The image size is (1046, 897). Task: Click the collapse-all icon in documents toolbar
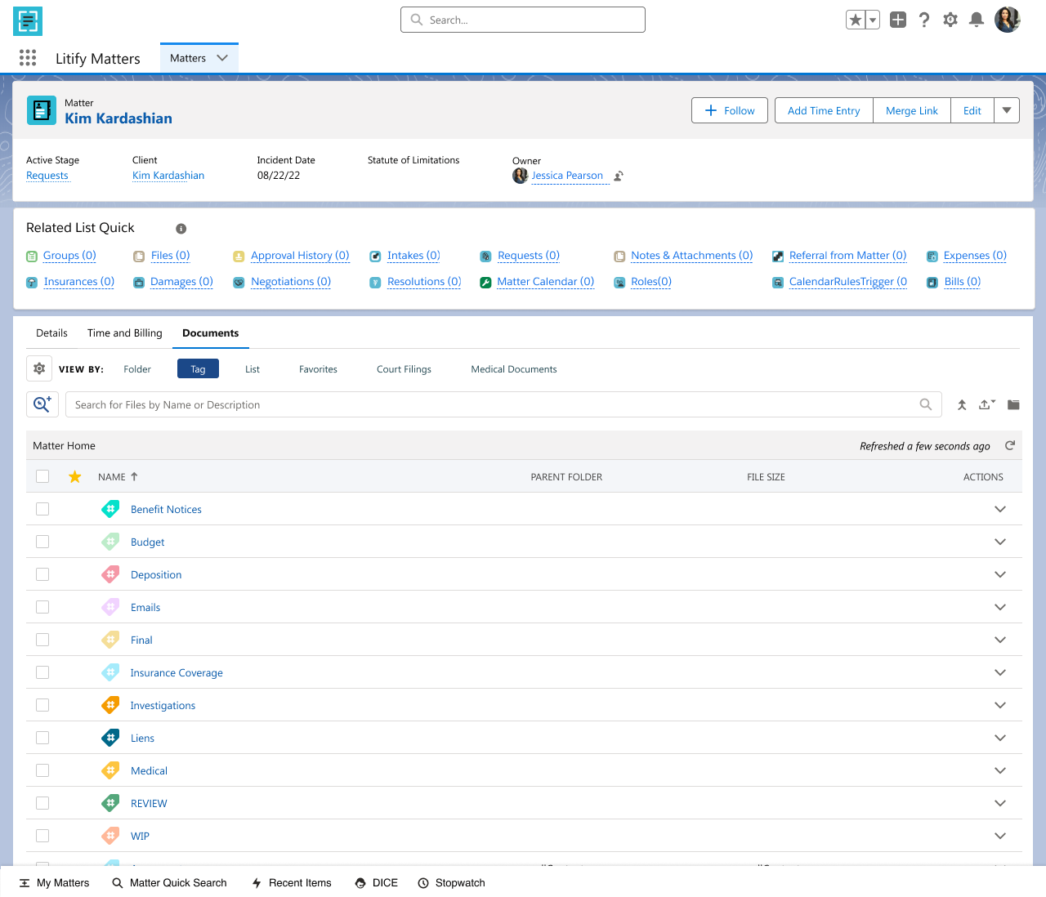(x=962, y=404)
